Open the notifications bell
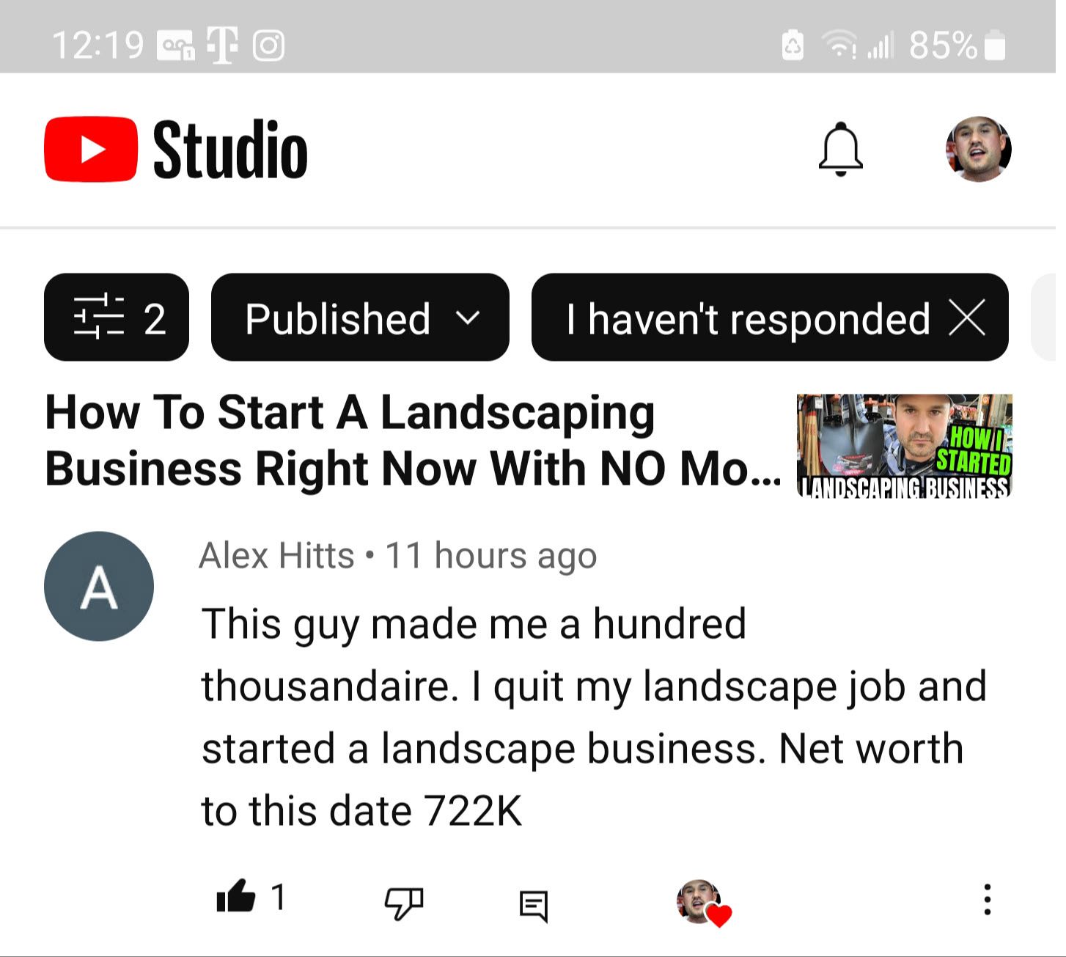1066x957 pixels. (840, 149)
